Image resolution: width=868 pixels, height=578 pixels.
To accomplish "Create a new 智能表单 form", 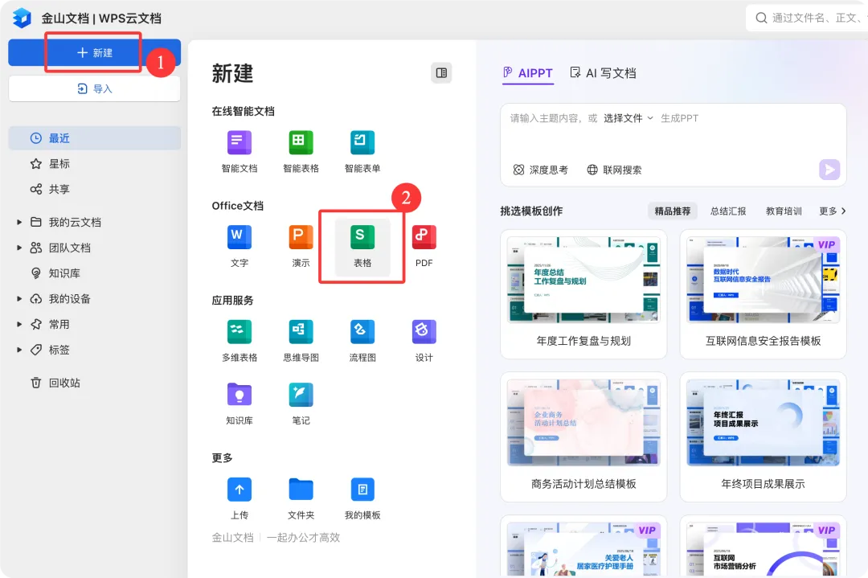I will click(x=362, y=143).
